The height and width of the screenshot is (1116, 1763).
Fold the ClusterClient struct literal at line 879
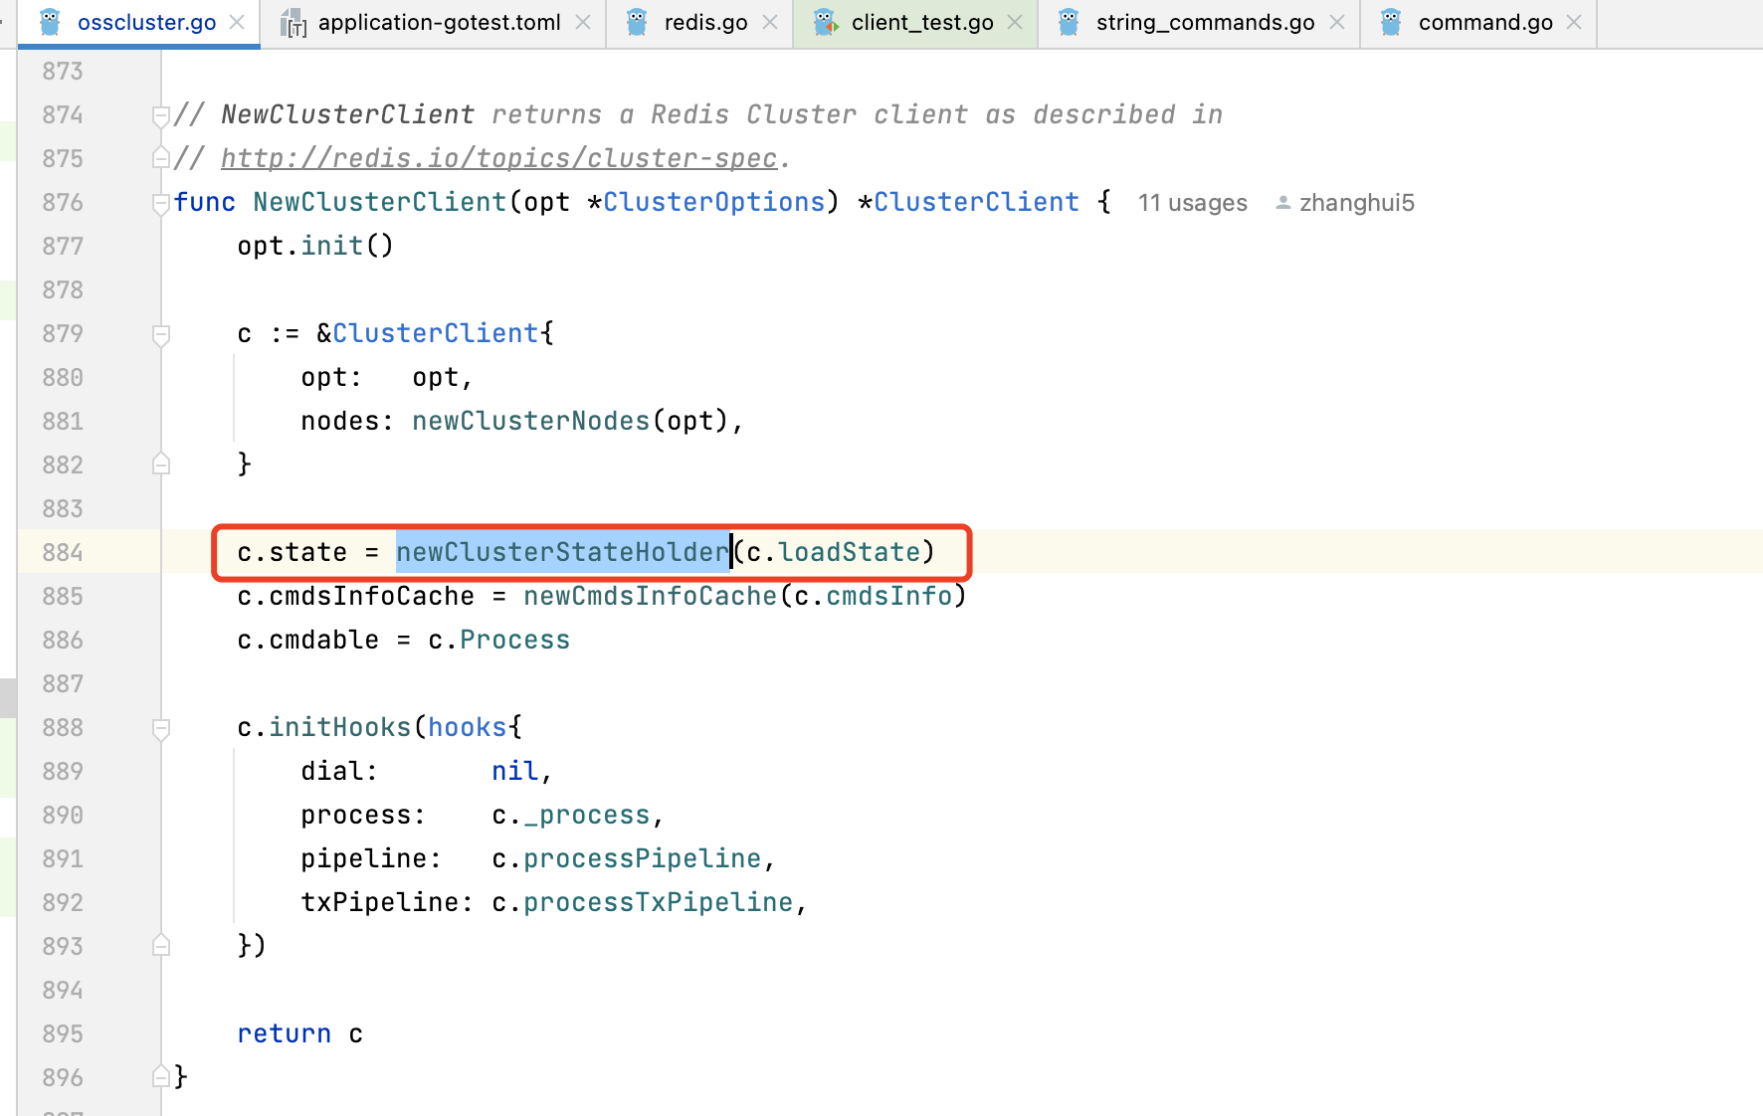(160, 334)
